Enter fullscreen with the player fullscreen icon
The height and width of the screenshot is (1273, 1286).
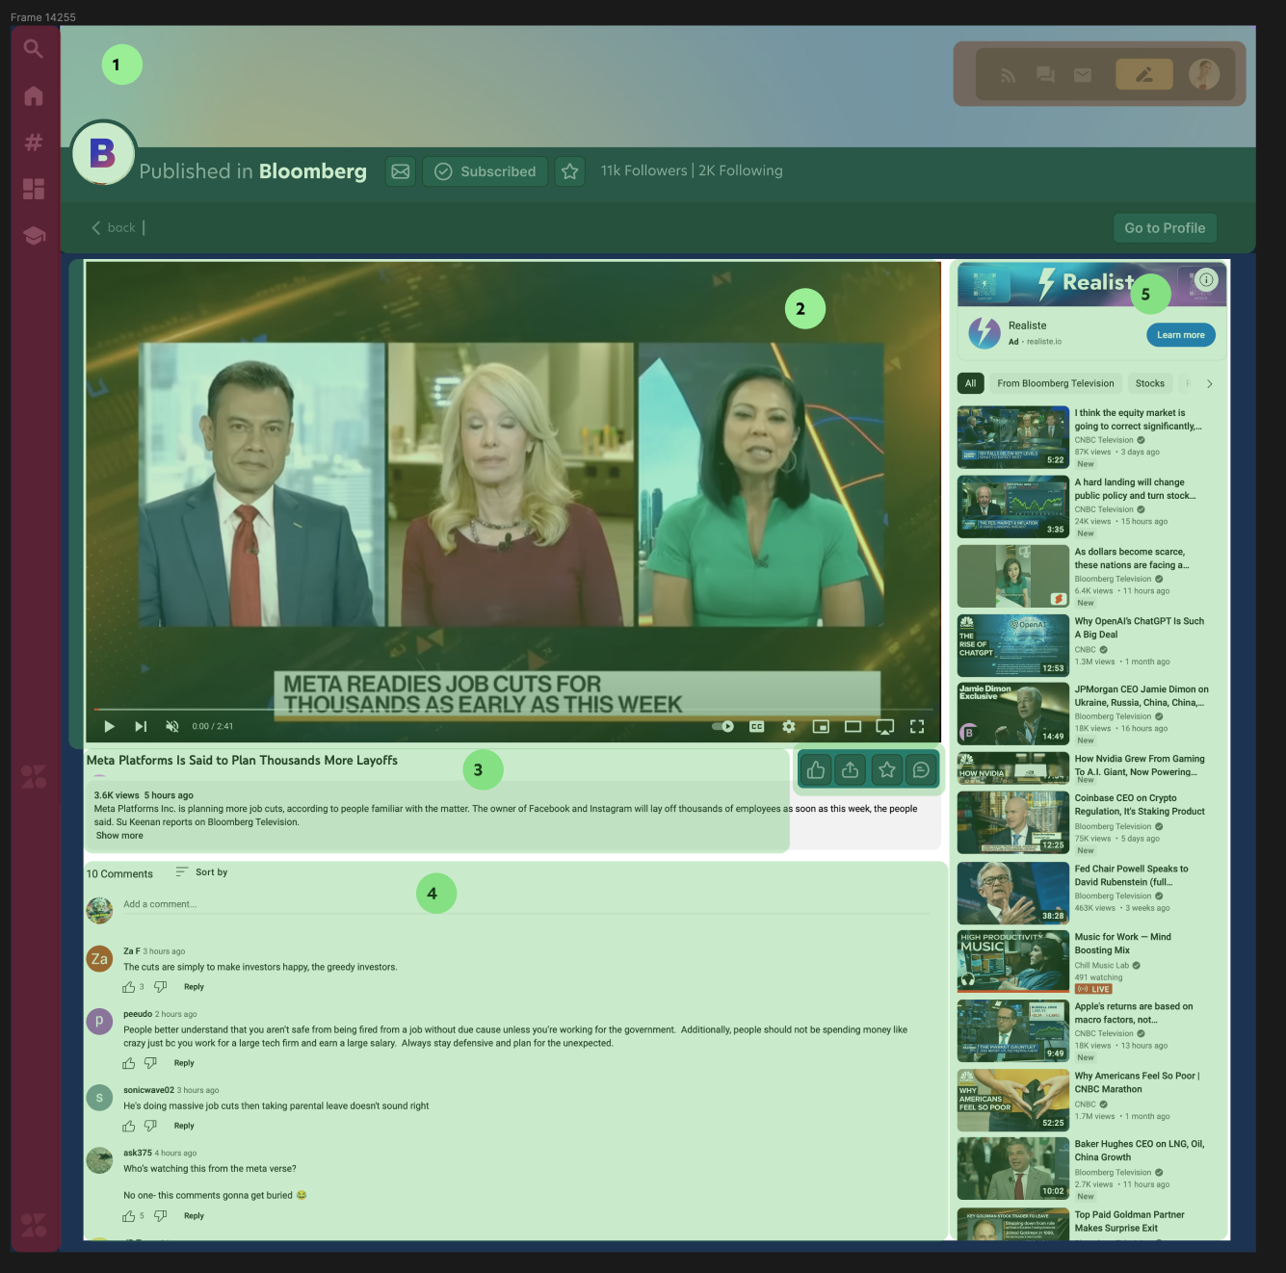tap(917, 726)
